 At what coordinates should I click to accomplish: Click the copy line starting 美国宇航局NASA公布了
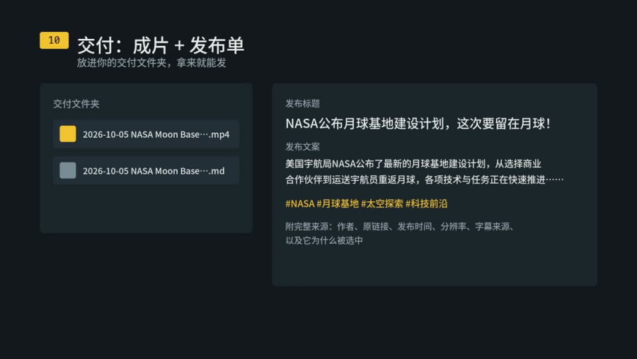click(x=413, y=164)
